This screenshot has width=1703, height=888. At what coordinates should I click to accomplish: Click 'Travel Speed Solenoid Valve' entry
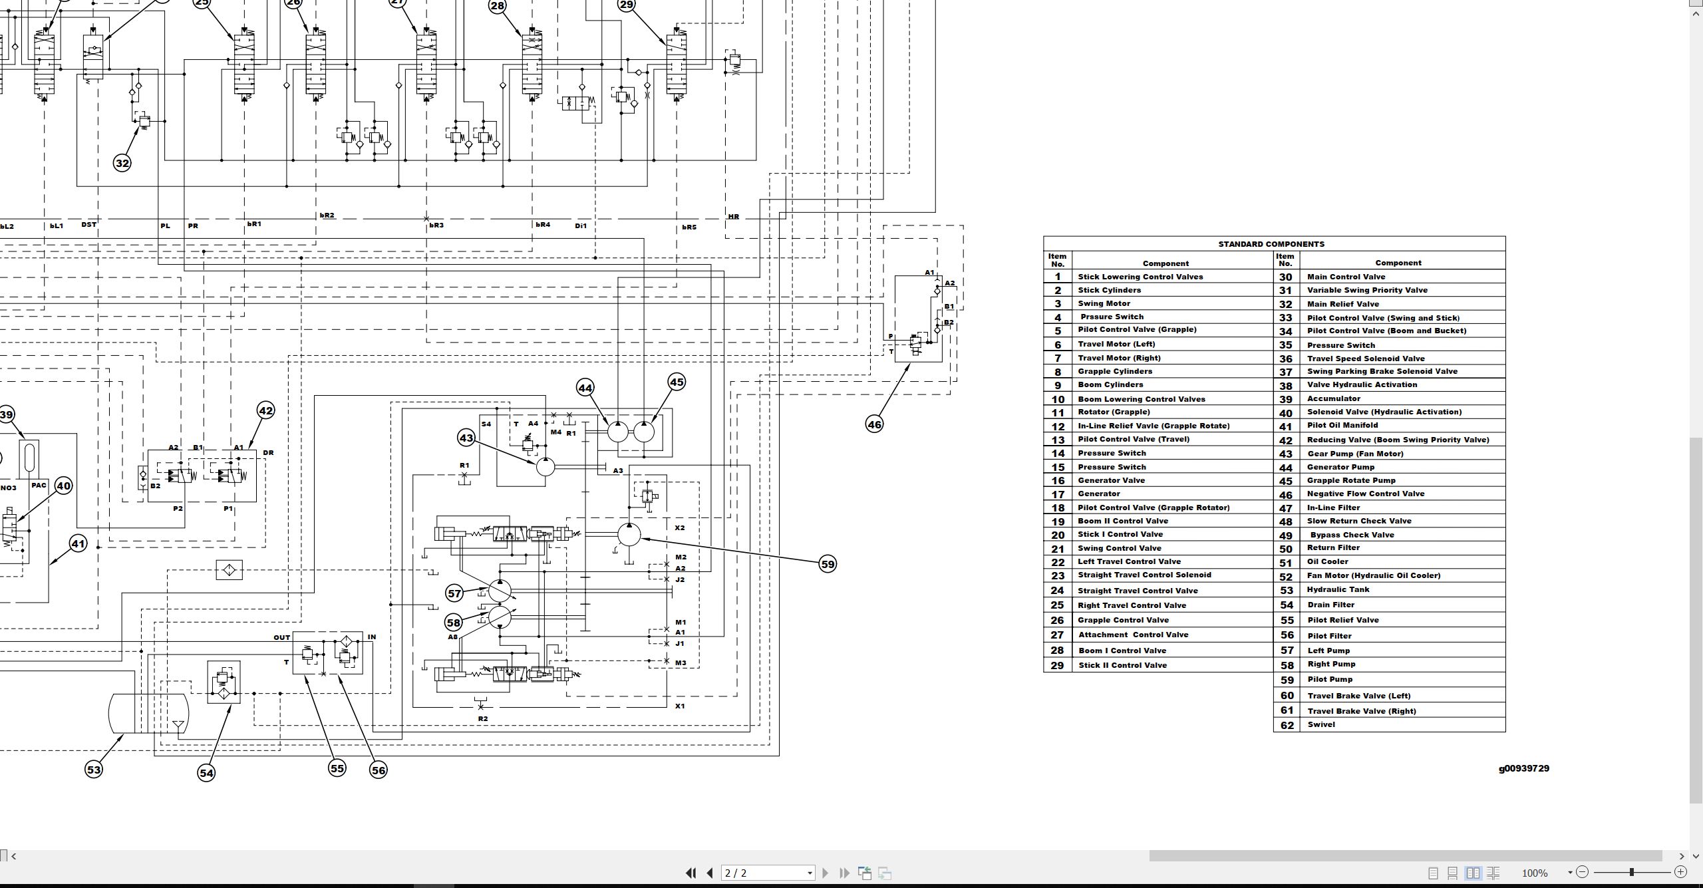click(x=1366, y=359)
